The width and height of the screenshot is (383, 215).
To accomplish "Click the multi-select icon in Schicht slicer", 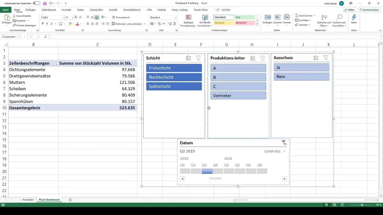I will [188, 58].
